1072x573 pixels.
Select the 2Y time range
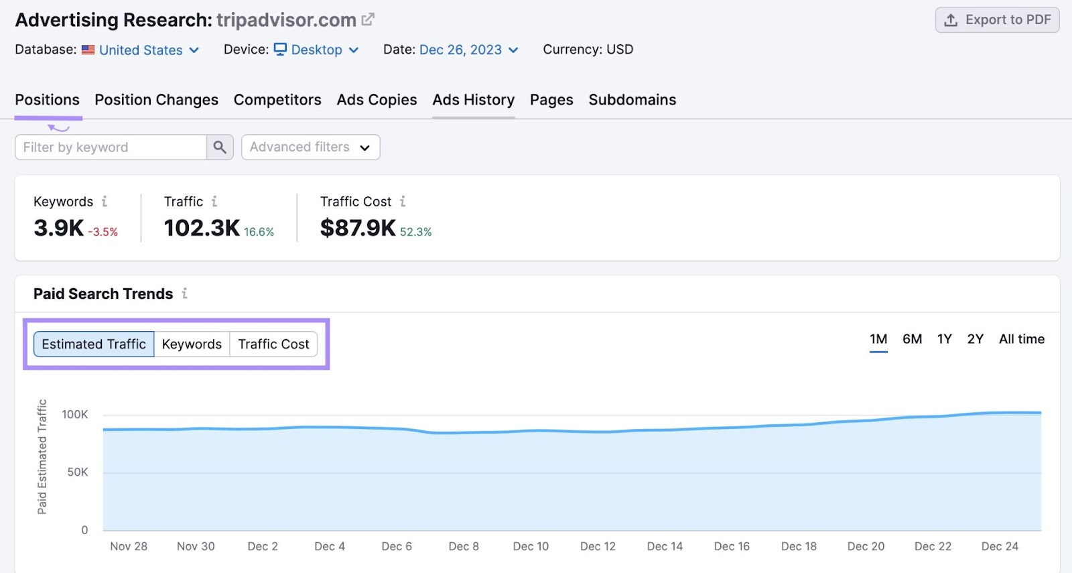tap(975, 339)
